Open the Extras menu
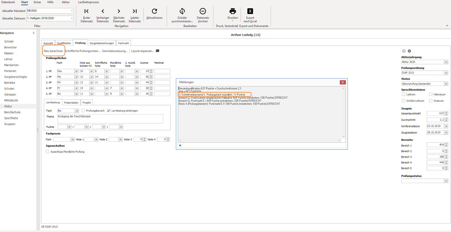Viewport: 451px width, 232px height. click(x=37, y=2)
